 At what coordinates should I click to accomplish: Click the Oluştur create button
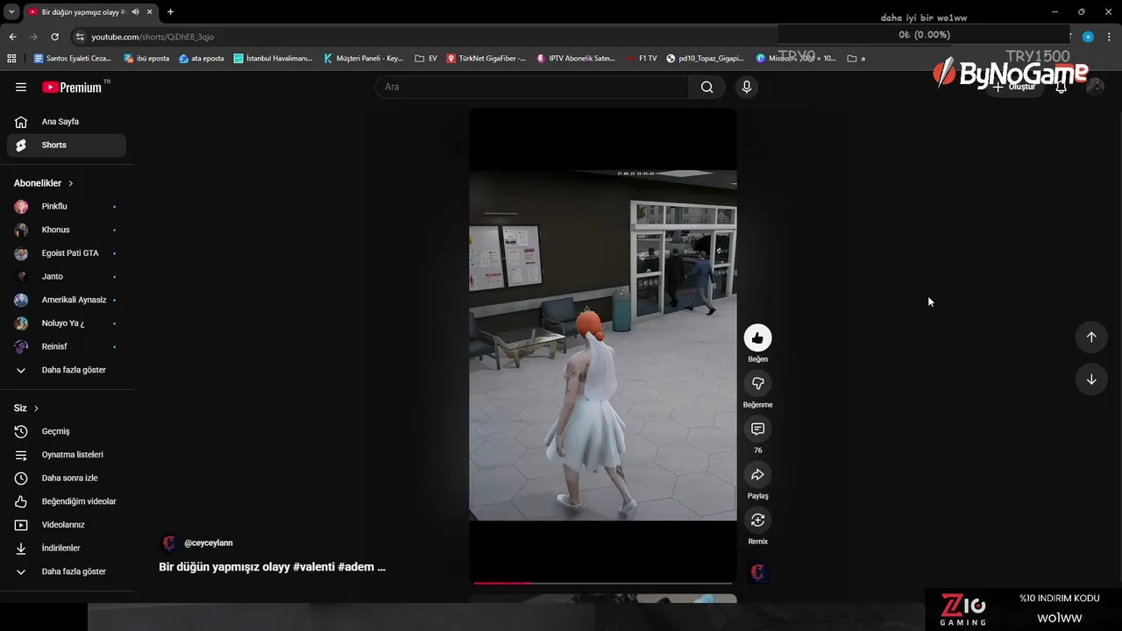[x=1015, y=87]
